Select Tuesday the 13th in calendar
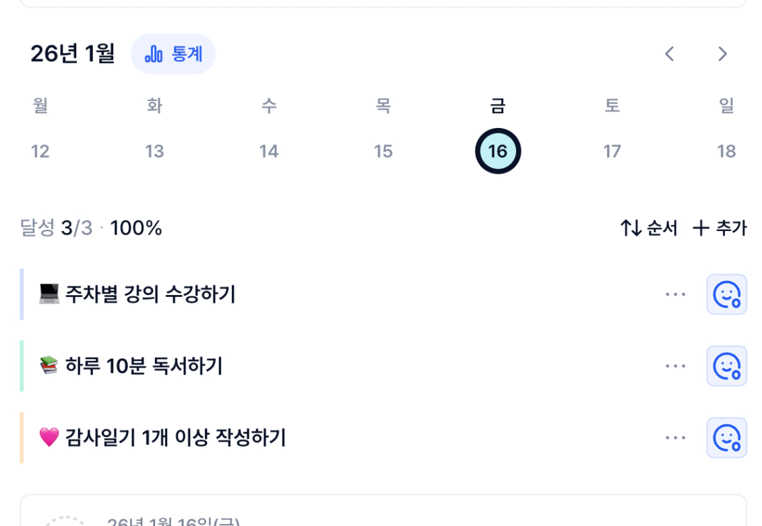762x526 pixels. coord(155,151)
